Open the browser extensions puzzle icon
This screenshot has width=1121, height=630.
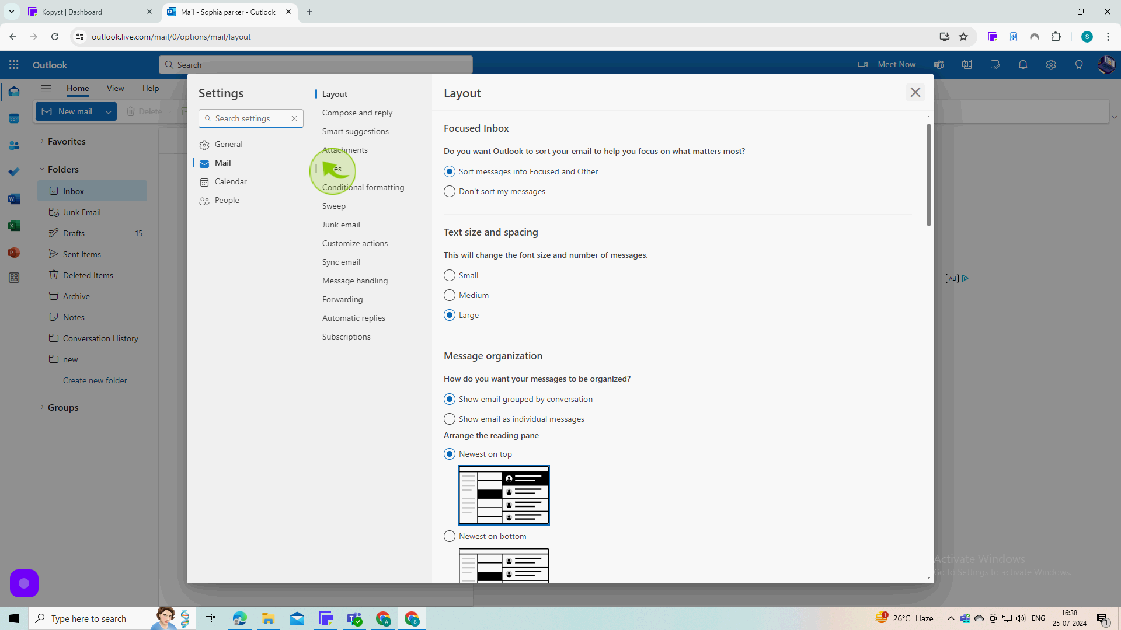tap(1056, 37)
